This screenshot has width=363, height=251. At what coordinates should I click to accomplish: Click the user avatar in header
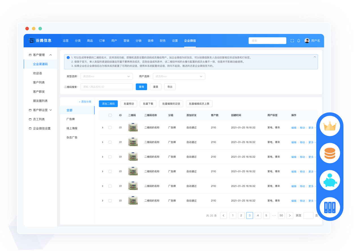pyautogui.click(x=307, y=41)
